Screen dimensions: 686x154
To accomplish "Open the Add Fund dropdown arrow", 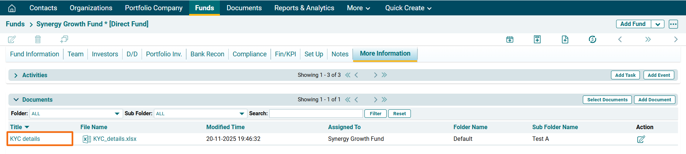I will point(657,24).
